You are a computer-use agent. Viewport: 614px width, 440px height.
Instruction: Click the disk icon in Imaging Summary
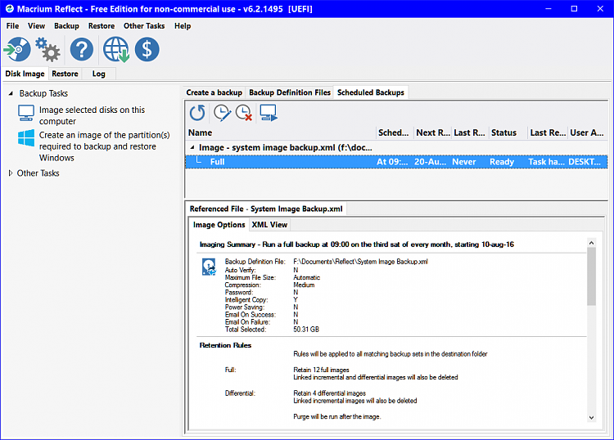click(x=209, y=267)
